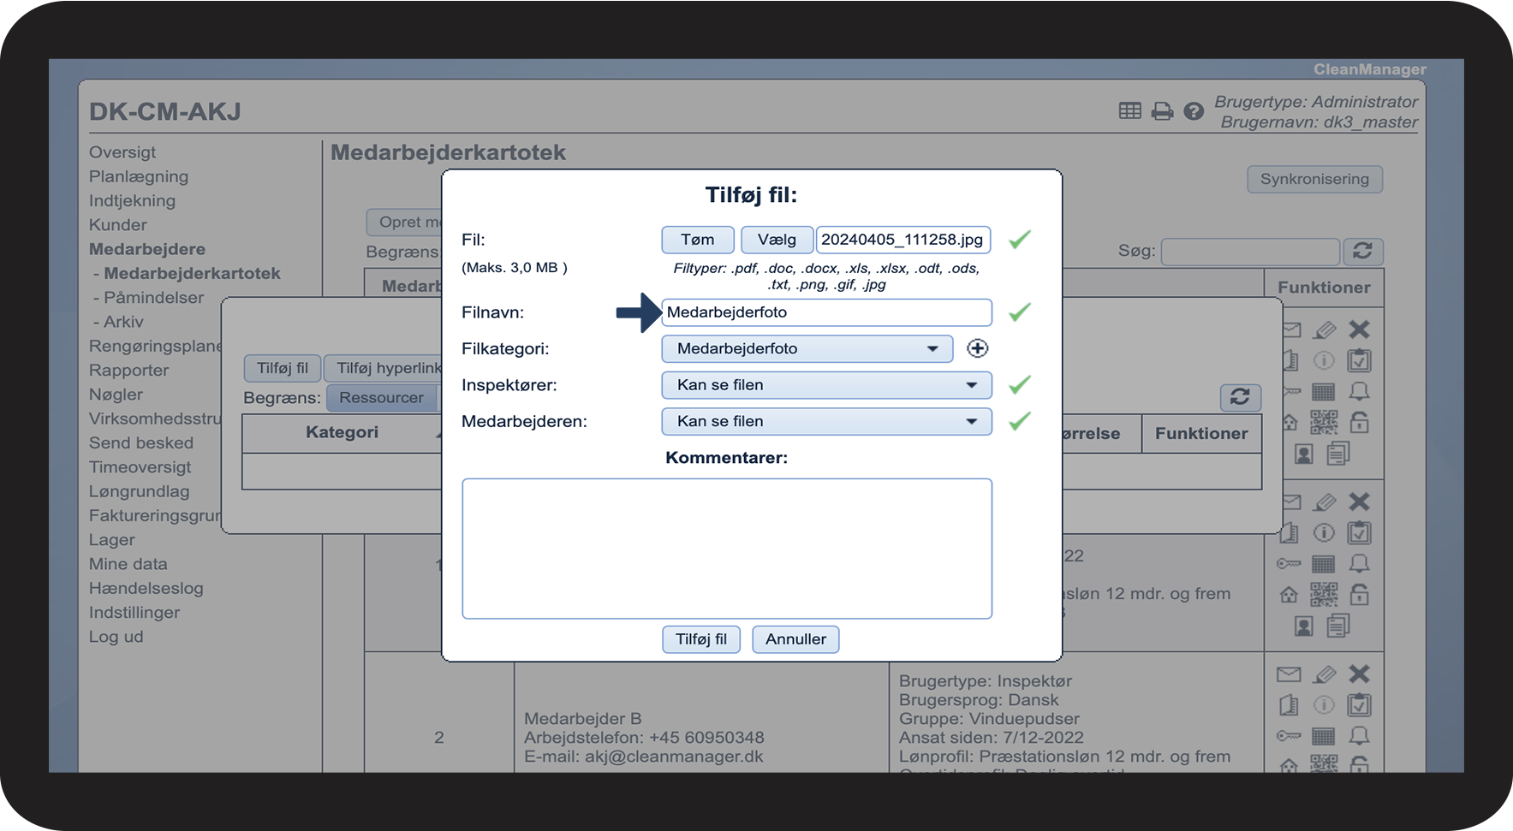1513x831 pixels.
Task: Go to Planlægning in the sidebar
Action: [x=139, y=176]
